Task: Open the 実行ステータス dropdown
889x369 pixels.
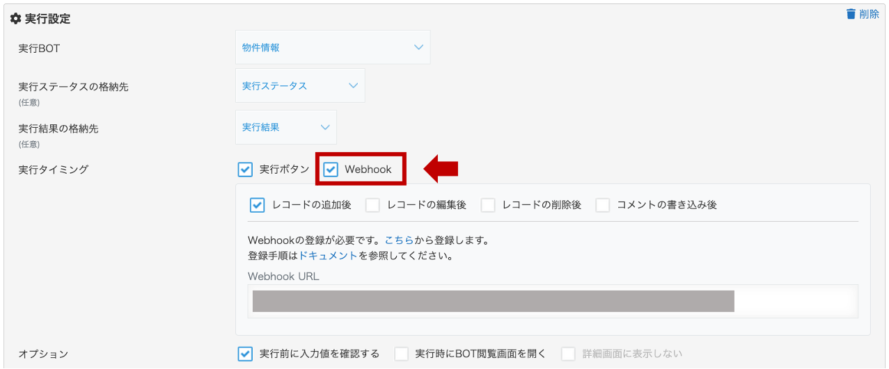Action: tap(300, 85)
